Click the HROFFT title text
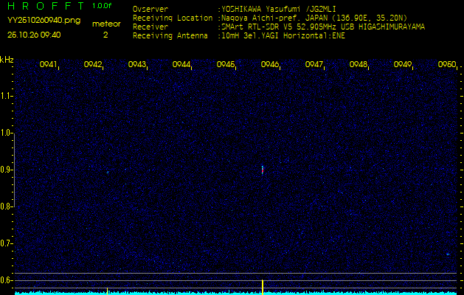The image size is (464, 295). click(46, 6)
